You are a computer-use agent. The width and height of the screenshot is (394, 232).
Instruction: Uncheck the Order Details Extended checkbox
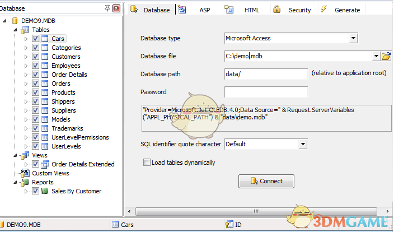tap(35, 164)
